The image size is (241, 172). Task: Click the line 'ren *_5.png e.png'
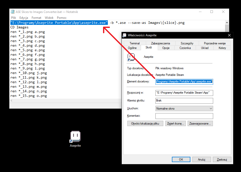click(28, 50)
